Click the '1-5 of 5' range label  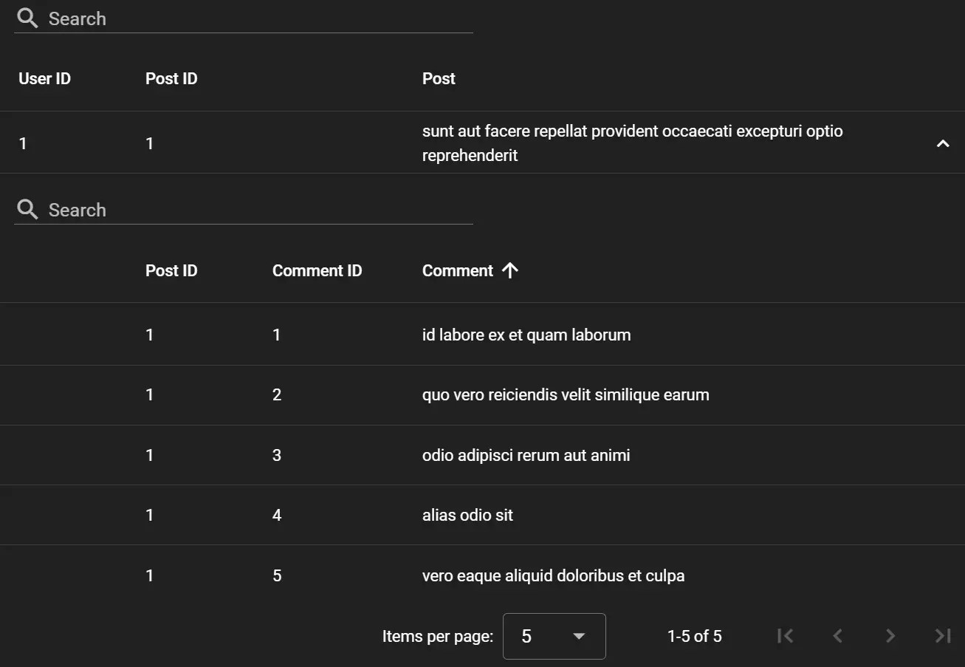coord(695,636)
